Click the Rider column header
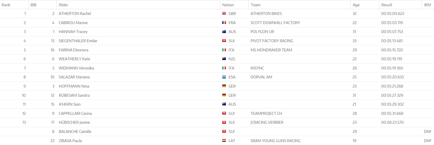 [x=64, y=5]
